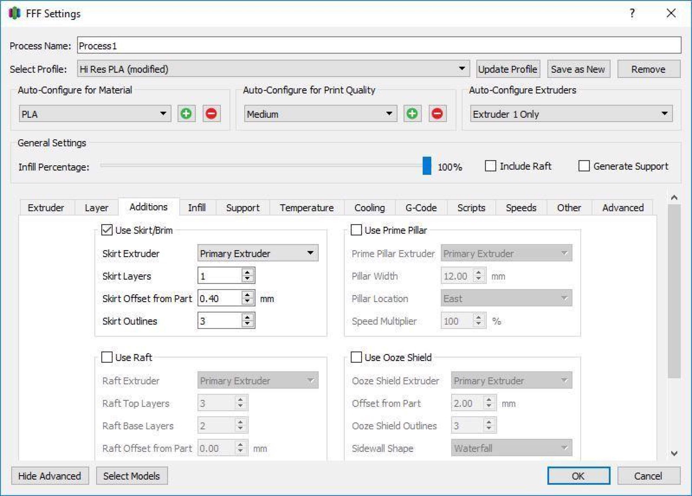Screen dimensions: 692x496
Task: Click the Update Profile button
Action: tap(508, 69)
